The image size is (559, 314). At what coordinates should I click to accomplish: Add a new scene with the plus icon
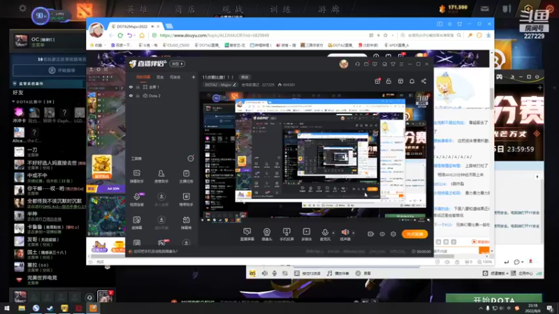(x=194, y=77)
